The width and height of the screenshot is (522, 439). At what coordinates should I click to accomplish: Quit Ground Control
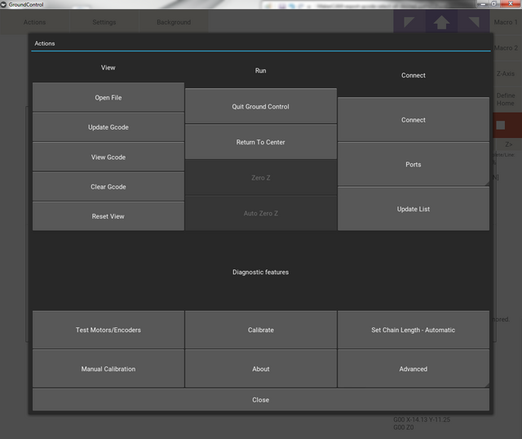point(261,107)
